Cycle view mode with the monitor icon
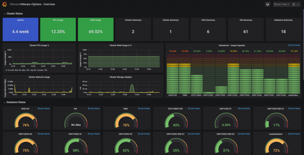304x155 pixels. (268, 4)
